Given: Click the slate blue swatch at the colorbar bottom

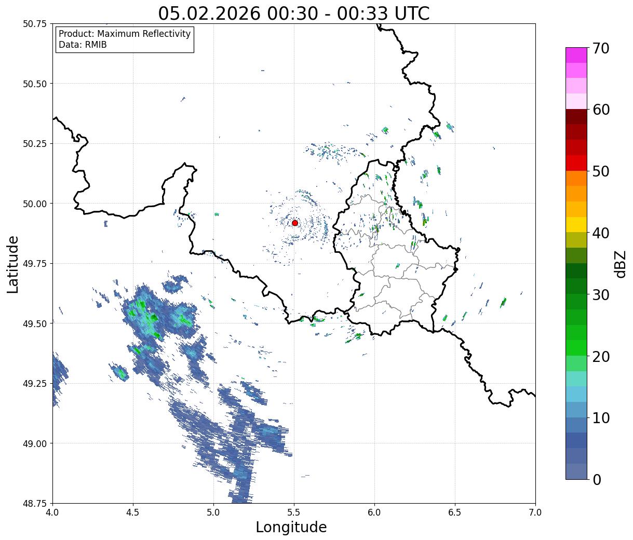Looking at the screenshot, I should coord(576,471).
